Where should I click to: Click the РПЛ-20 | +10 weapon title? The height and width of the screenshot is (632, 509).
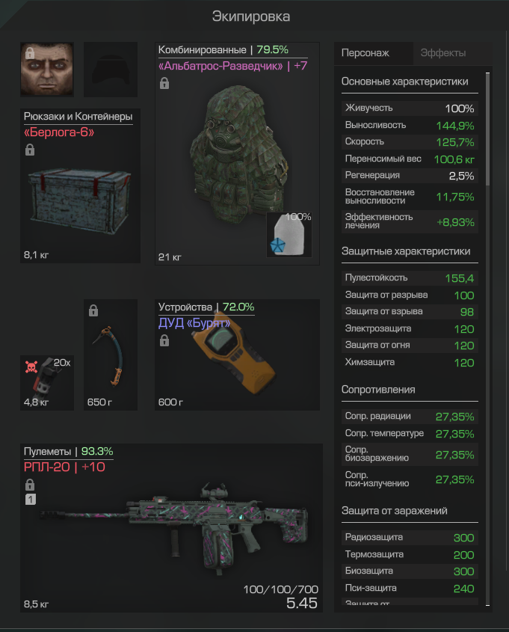click(64, 467)
